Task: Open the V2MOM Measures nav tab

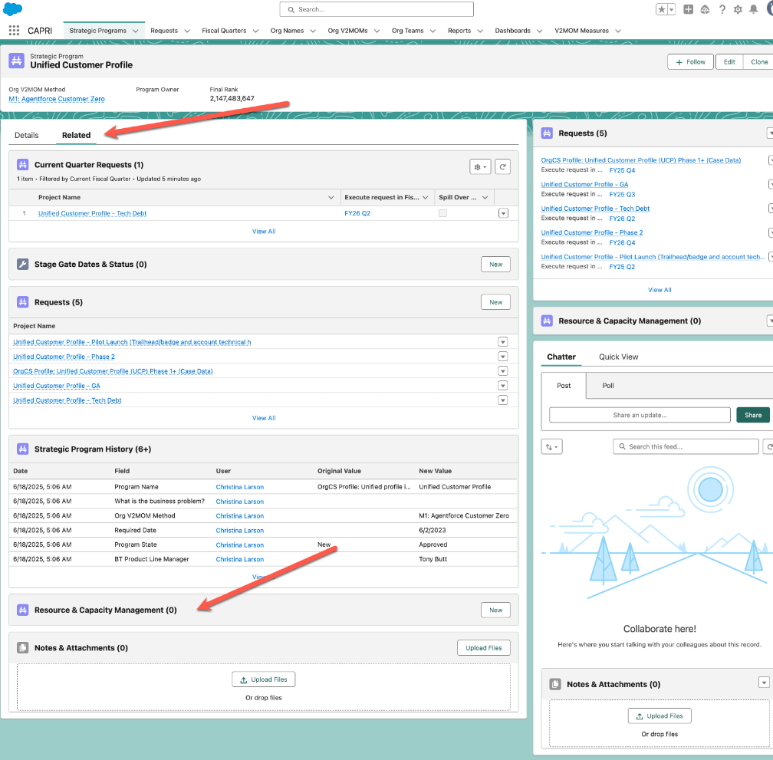Action: [582, 31]
